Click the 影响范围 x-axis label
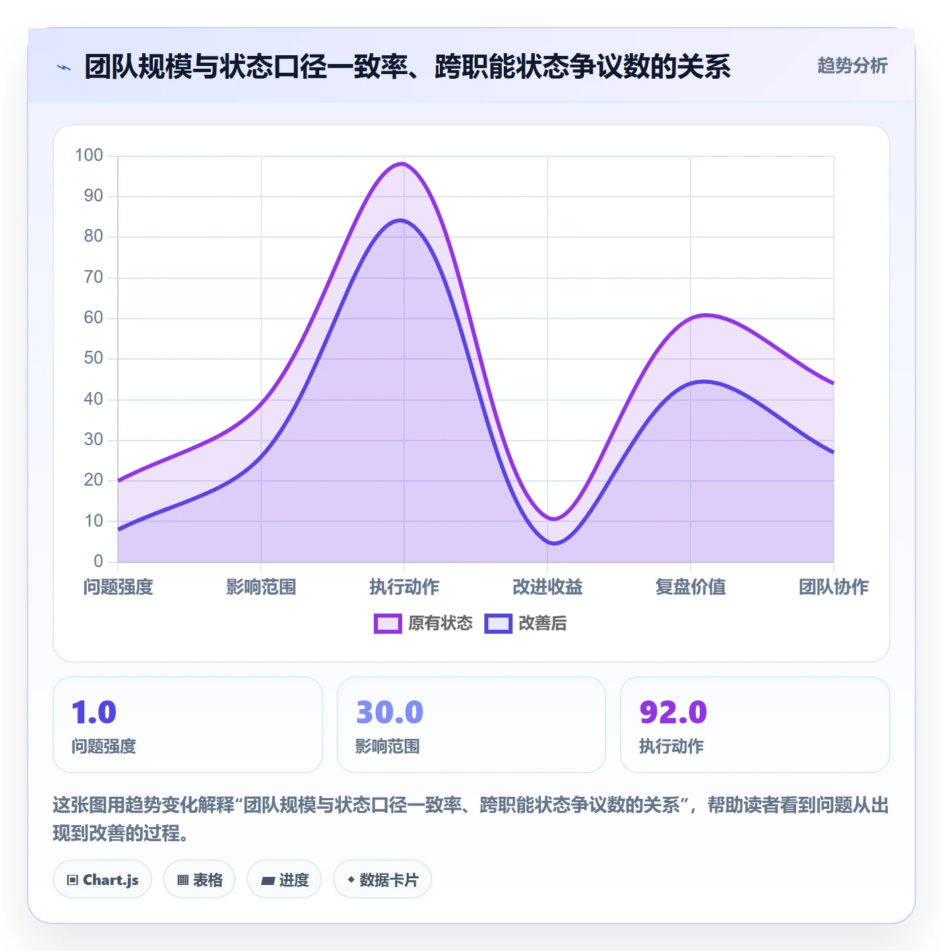Screen dimensions: 943x951 (261, 587)
